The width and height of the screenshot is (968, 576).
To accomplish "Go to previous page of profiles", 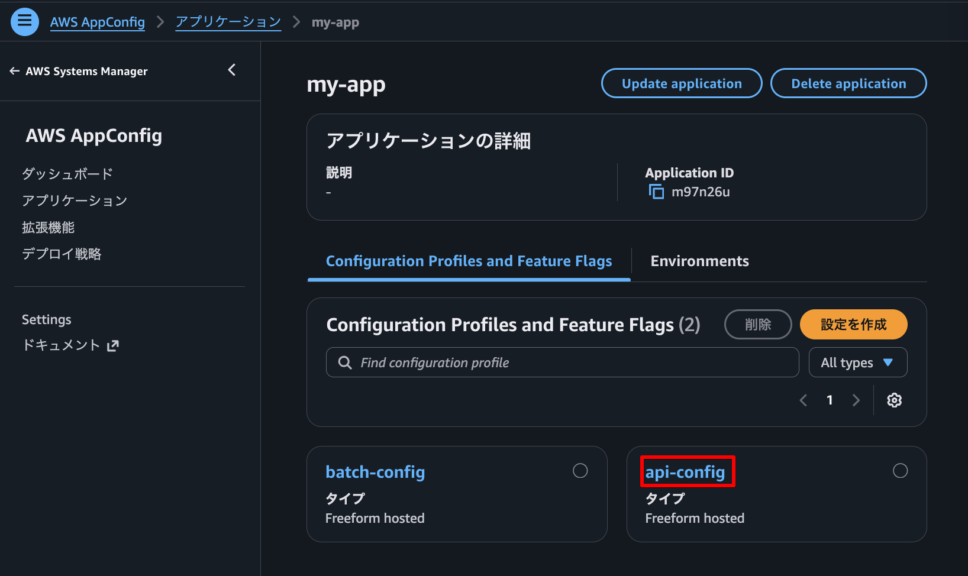I will (x=803, y=400).
